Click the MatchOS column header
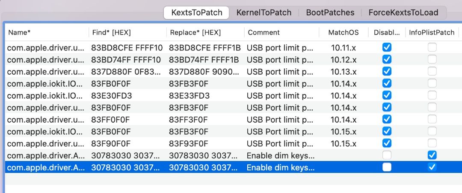Image resolution: width=462 pixels, height=193 pixels. point(343,32)
